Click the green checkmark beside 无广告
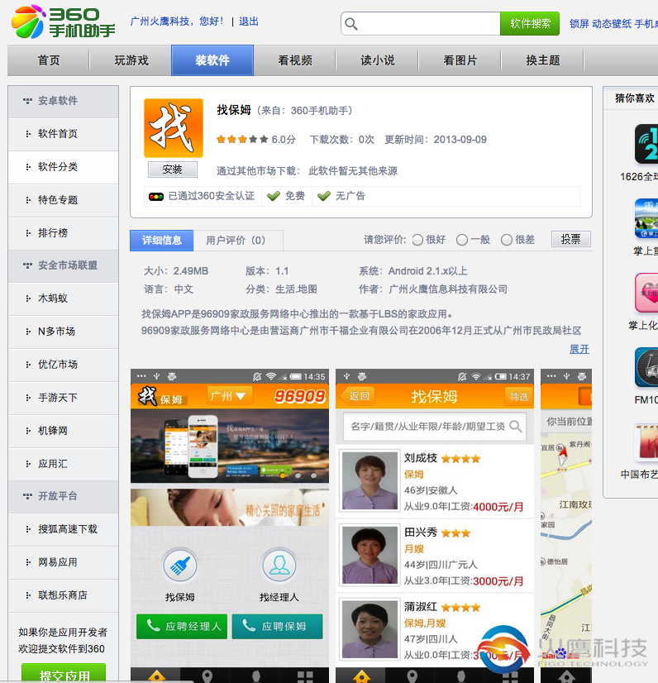This screenshot has width=658, height=683. pos(324,196)
